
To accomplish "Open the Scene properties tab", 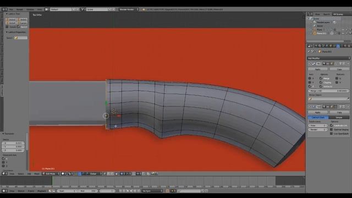I will click(323, 46).
